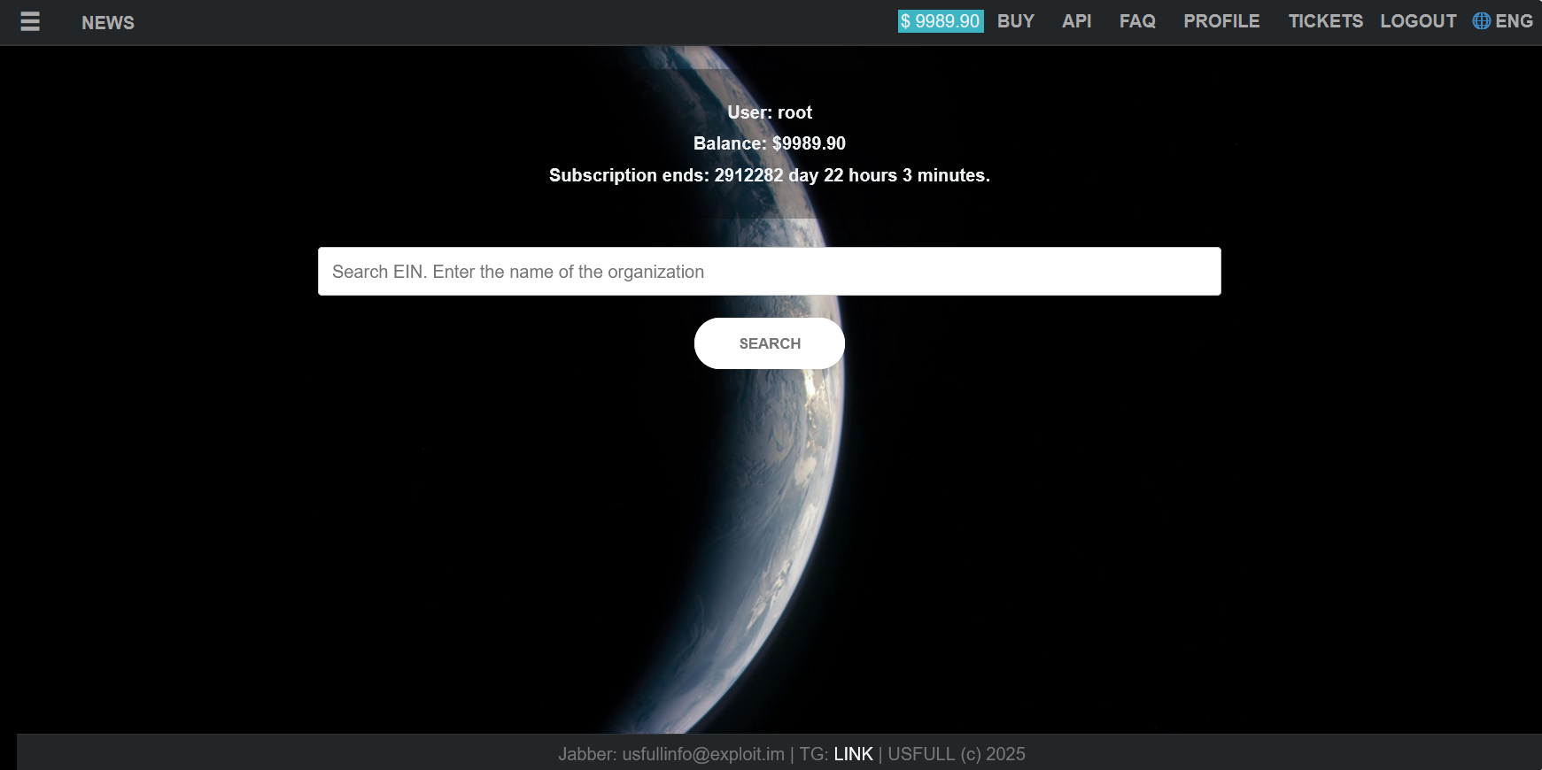Click LOGOUT in the navigation bar
Screen dimensions: 1542x770
[1418, 21]
